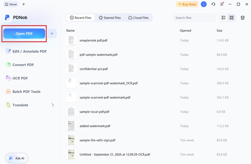The height and width of the screenshot is (164, 251).
Task: Click the 200.5 KB size value
Action: tap(223, 83)
